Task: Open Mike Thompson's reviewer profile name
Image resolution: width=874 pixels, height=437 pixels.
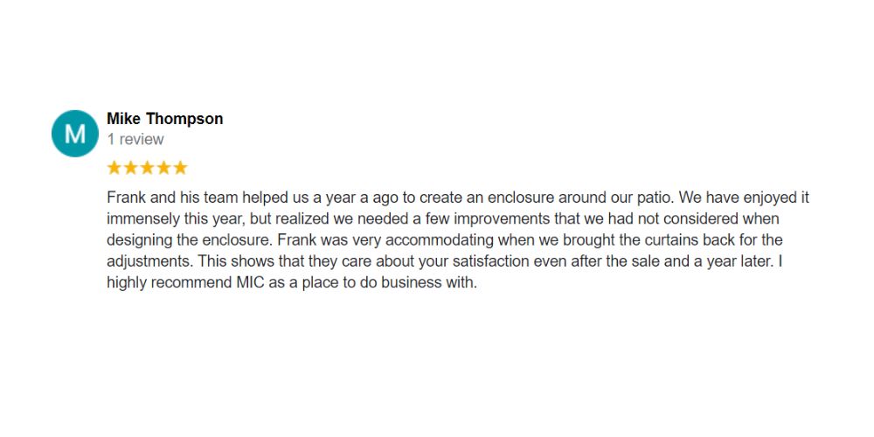Action: coord(165,119)
